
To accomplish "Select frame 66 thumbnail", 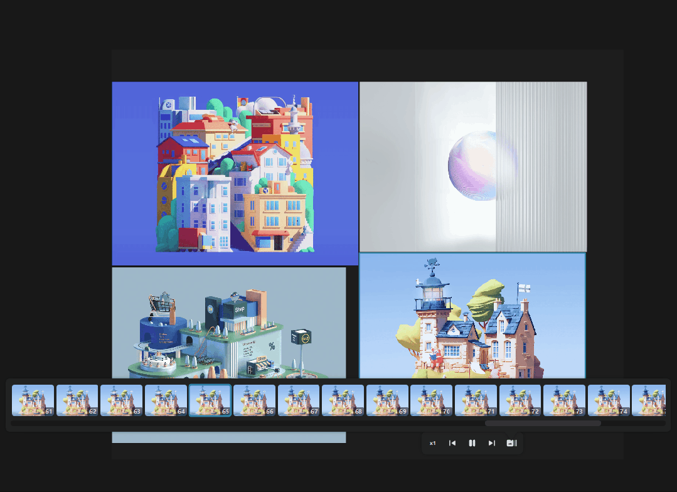I will coord(254,400).
